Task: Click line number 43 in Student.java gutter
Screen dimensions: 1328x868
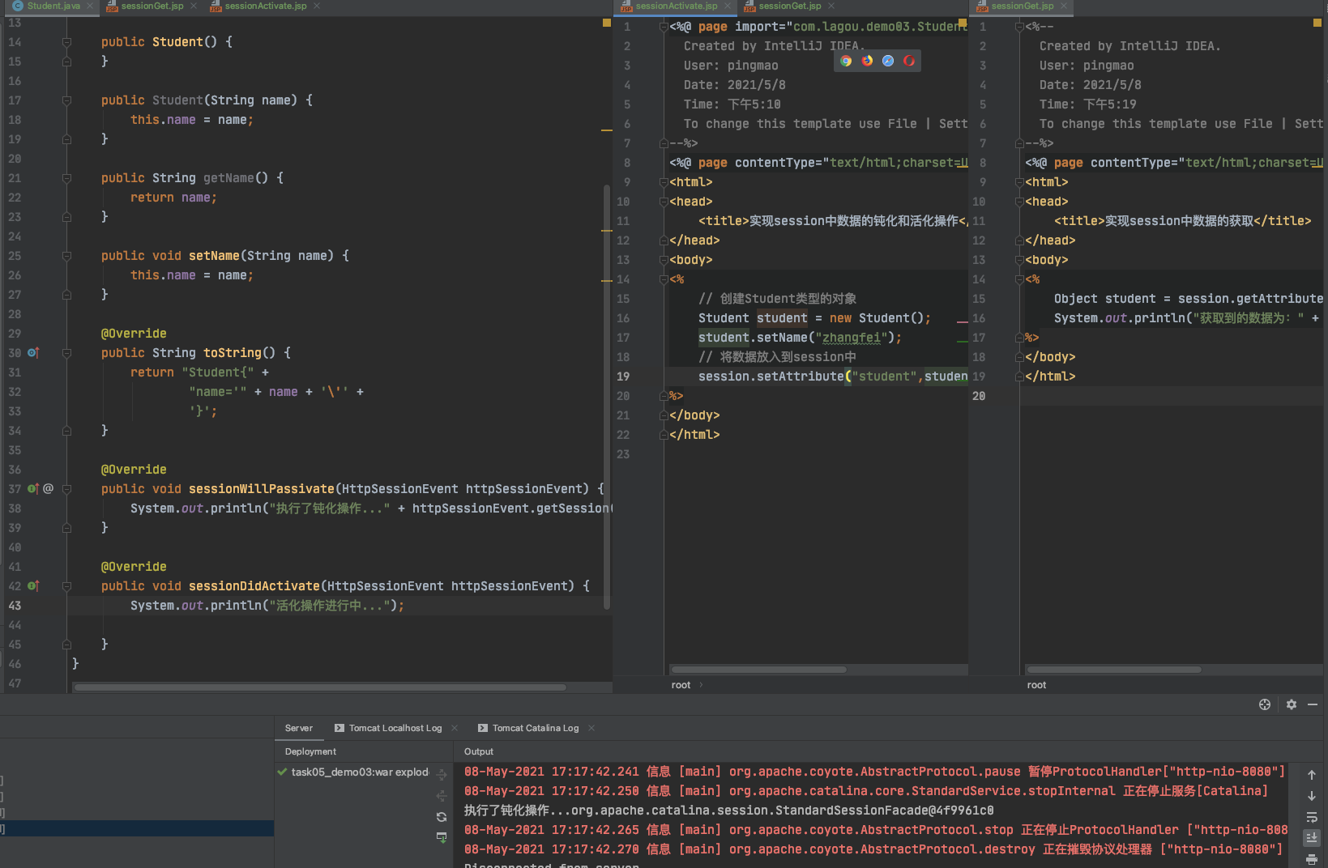Action: tap(15, 606)
